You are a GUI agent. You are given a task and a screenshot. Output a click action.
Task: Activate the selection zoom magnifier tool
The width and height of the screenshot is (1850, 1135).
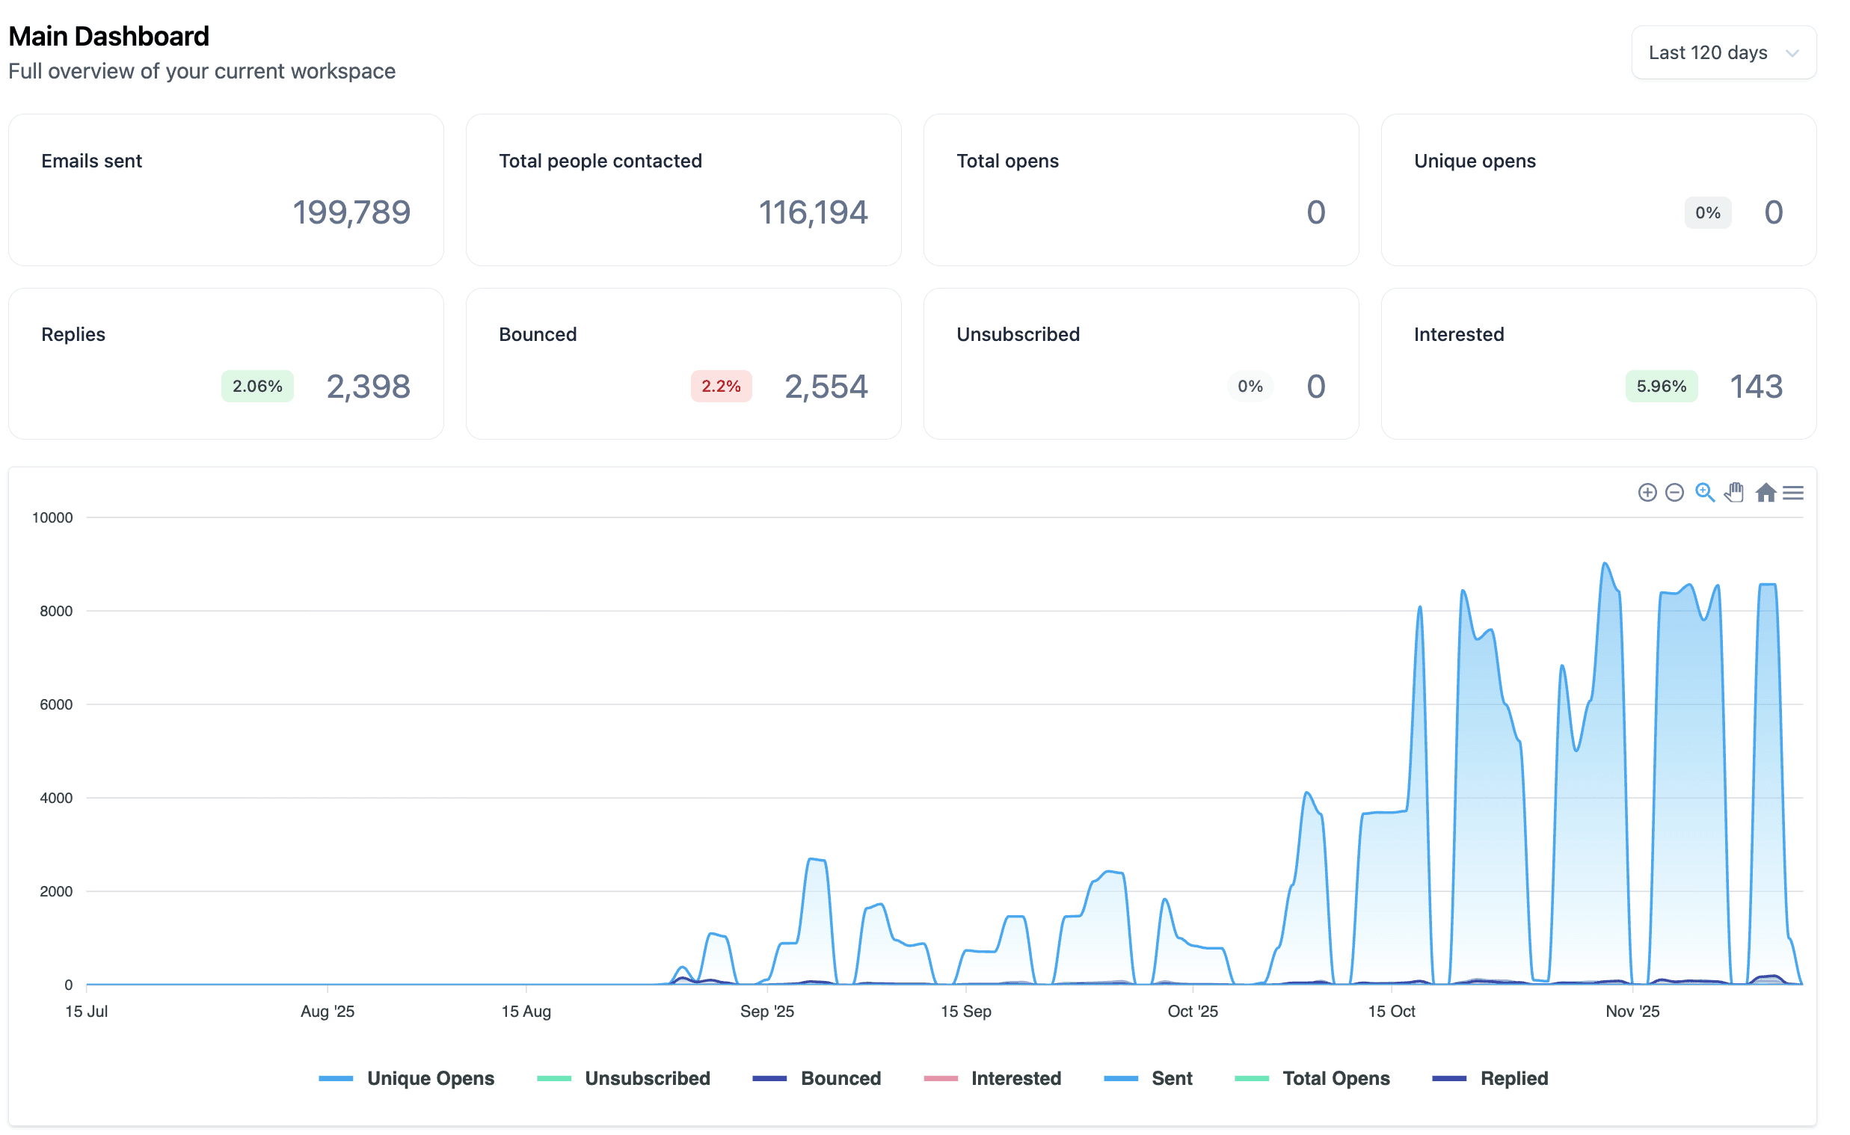click(x=1704, y=493)
